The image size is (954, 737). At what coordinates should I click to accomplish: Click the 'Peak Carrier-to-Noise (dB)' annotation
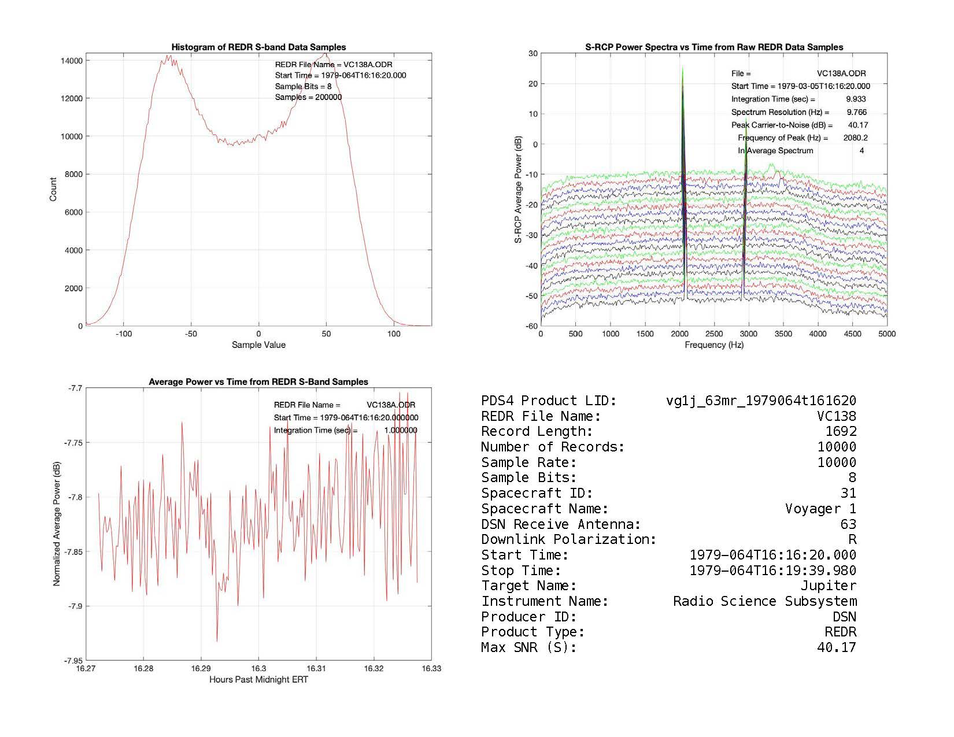click(x=782, y=125)
